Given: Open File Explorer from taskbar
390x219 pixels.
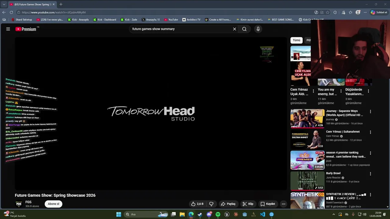Looking at the screenshot, I should [x=182, y=214].
